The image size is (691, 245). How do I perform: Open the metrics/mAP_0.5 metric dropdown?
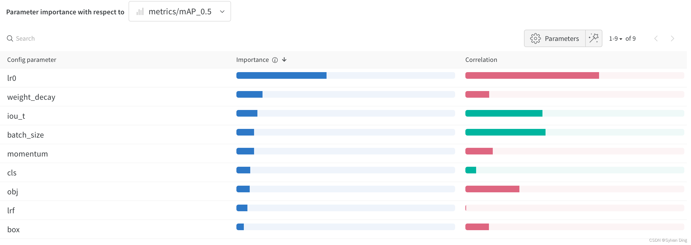pos(180,11)
